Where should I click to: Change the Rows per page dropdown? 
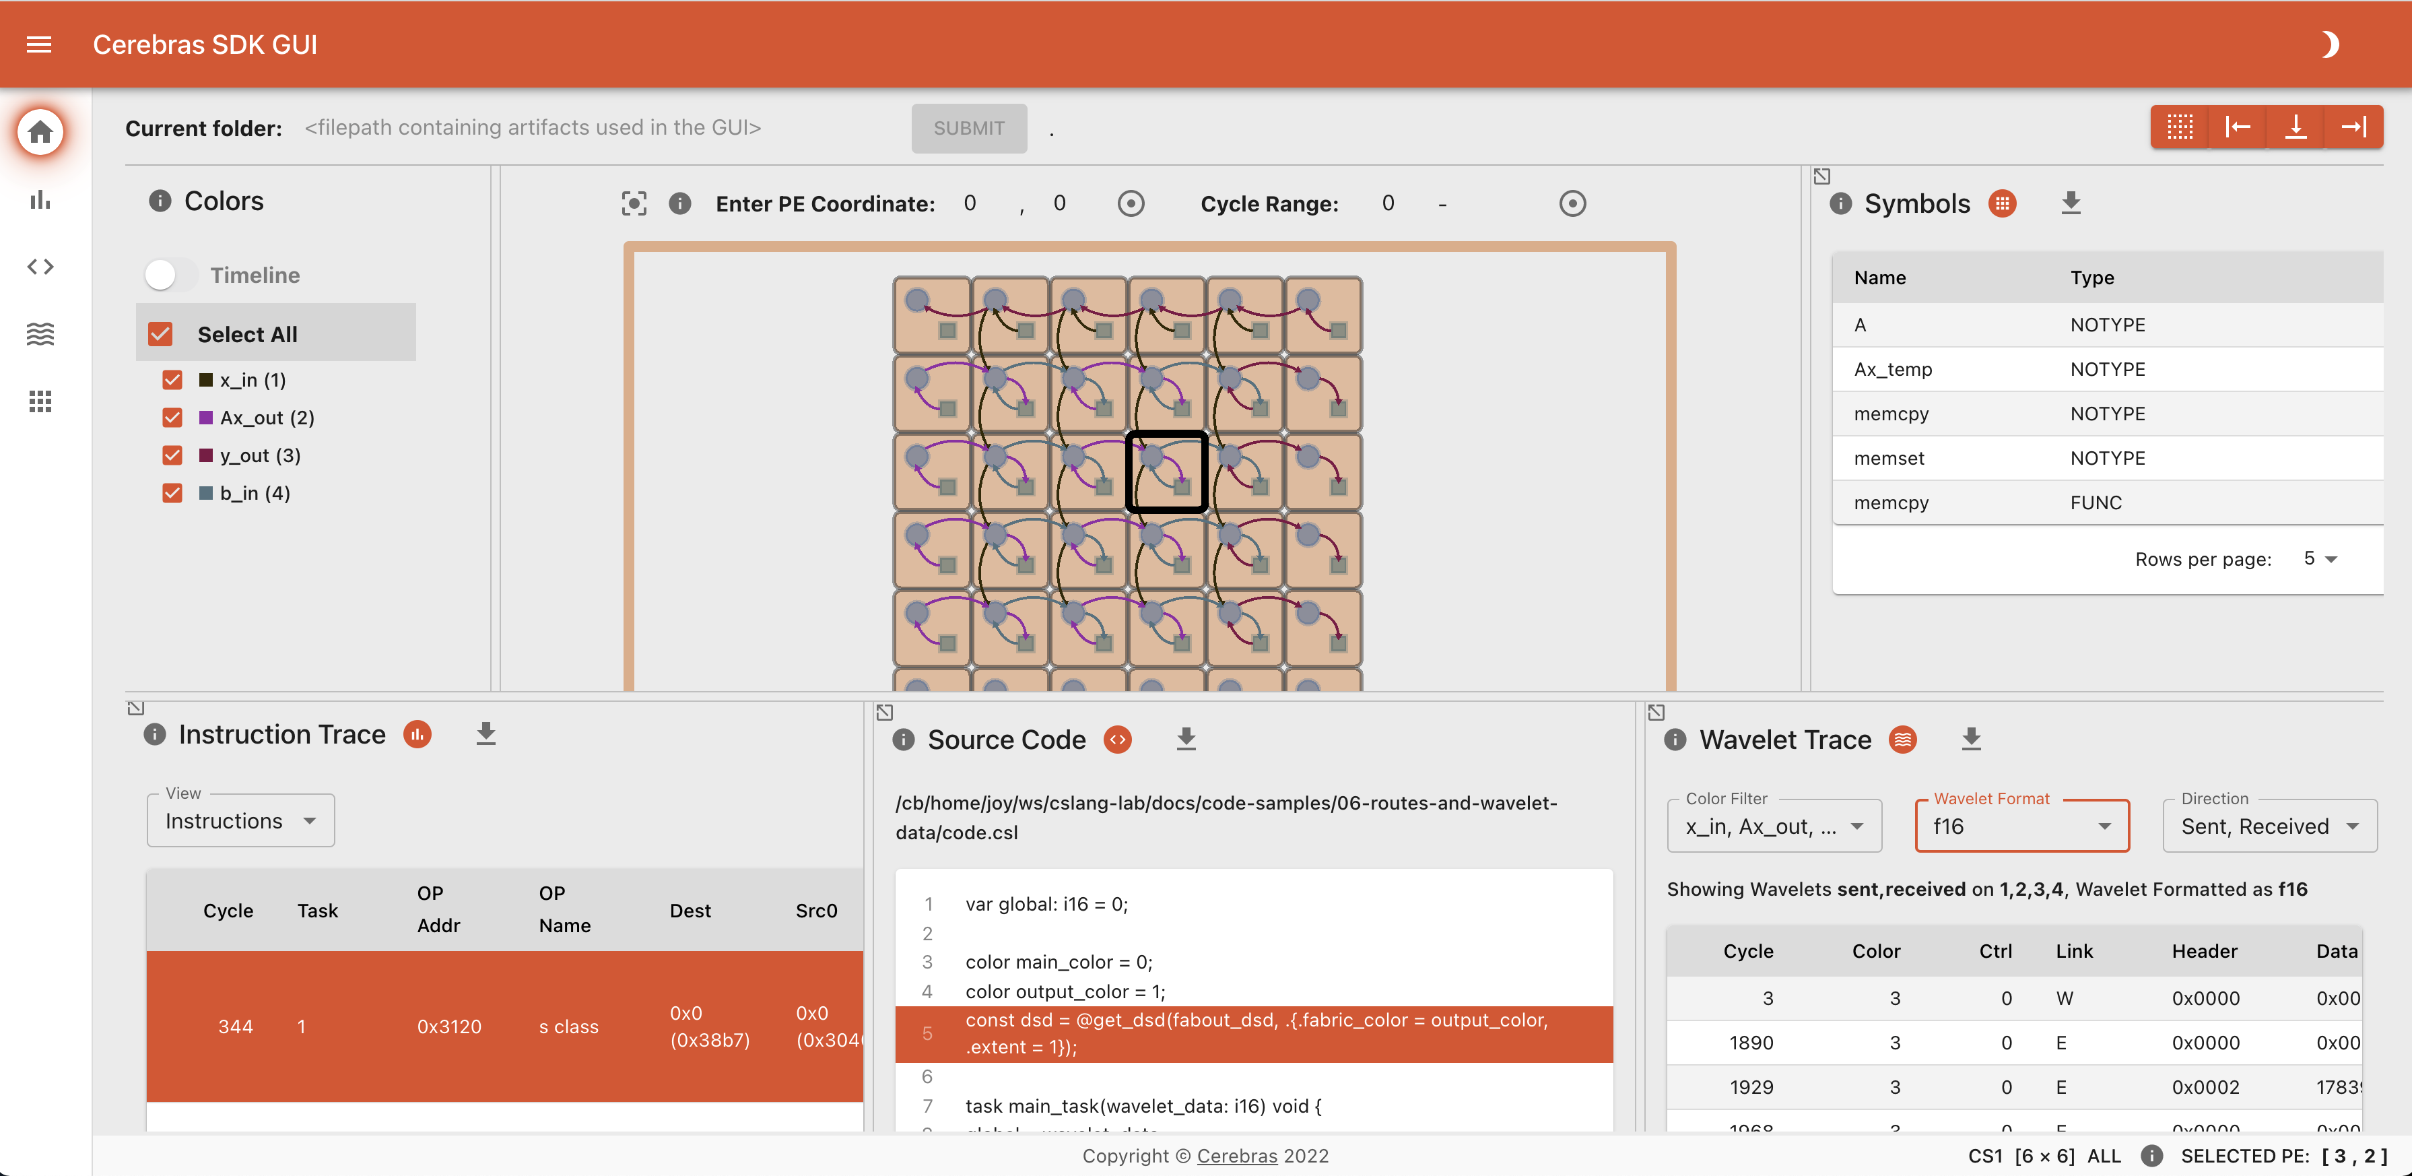[2319, 558]
